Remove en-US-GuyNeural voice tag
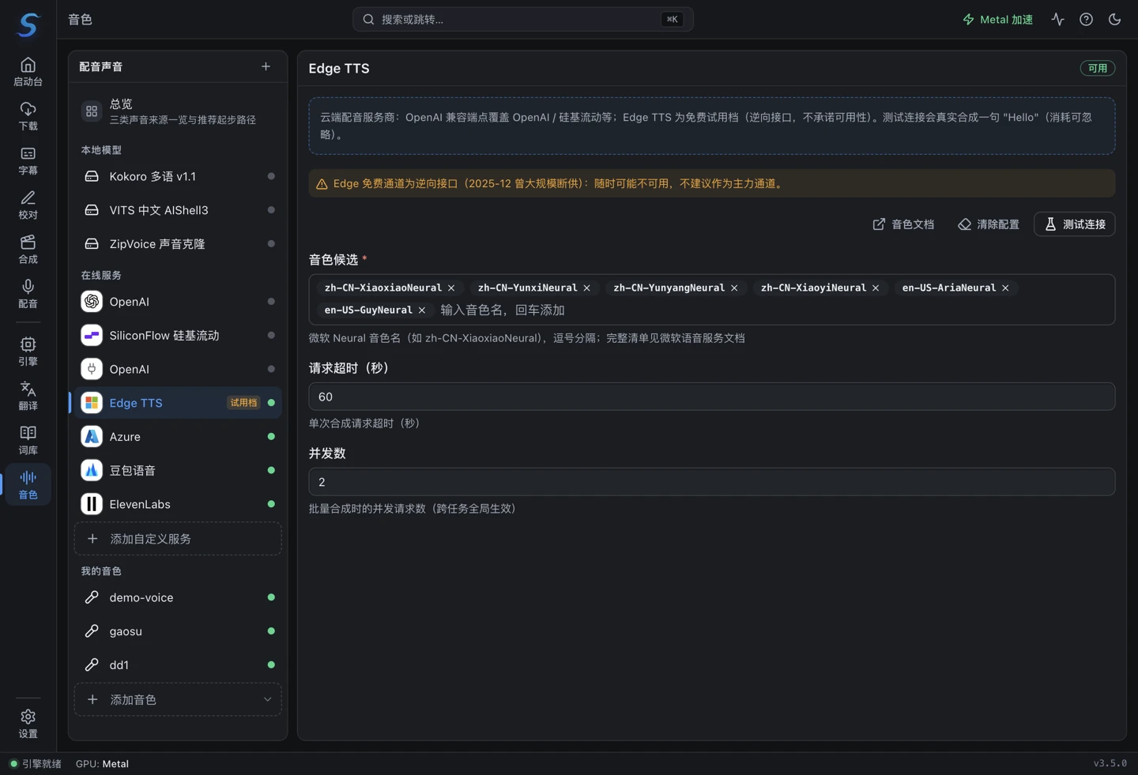The width and height of the screenshot is (1138, 775). tap(422, 310)
